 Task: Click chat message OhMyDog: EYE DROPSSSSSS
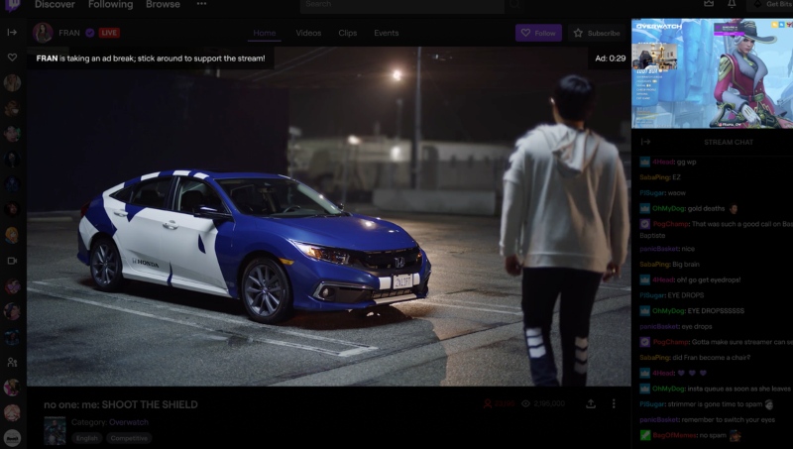pos(692,311)
